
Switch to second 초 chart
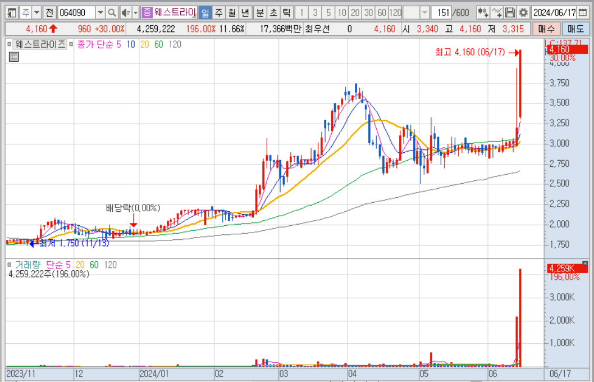[273, 12]
